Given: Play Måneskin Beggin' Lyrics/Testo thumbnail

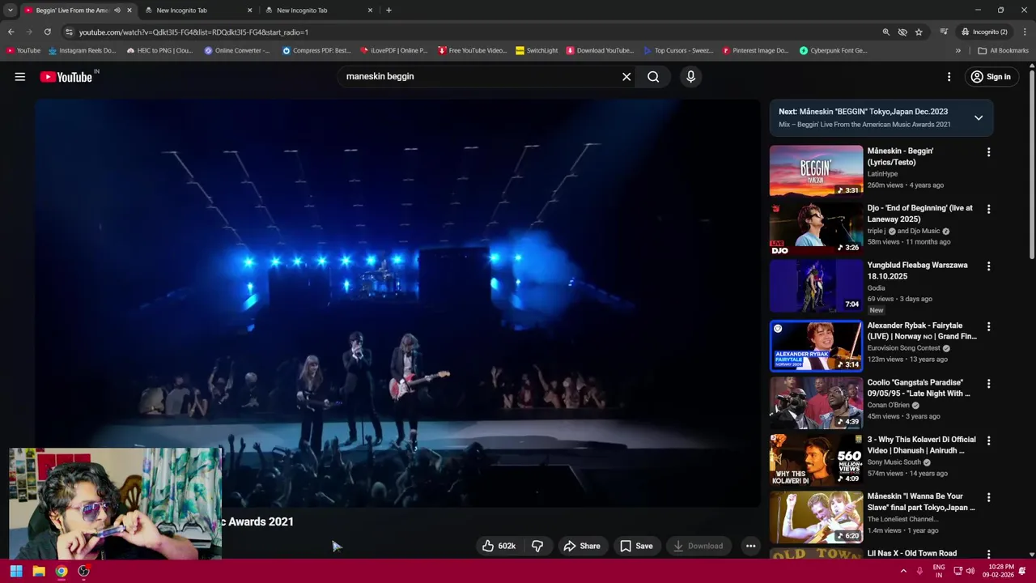Looking at the screenshot, I should pyautogui.click(x=816, y=171).
